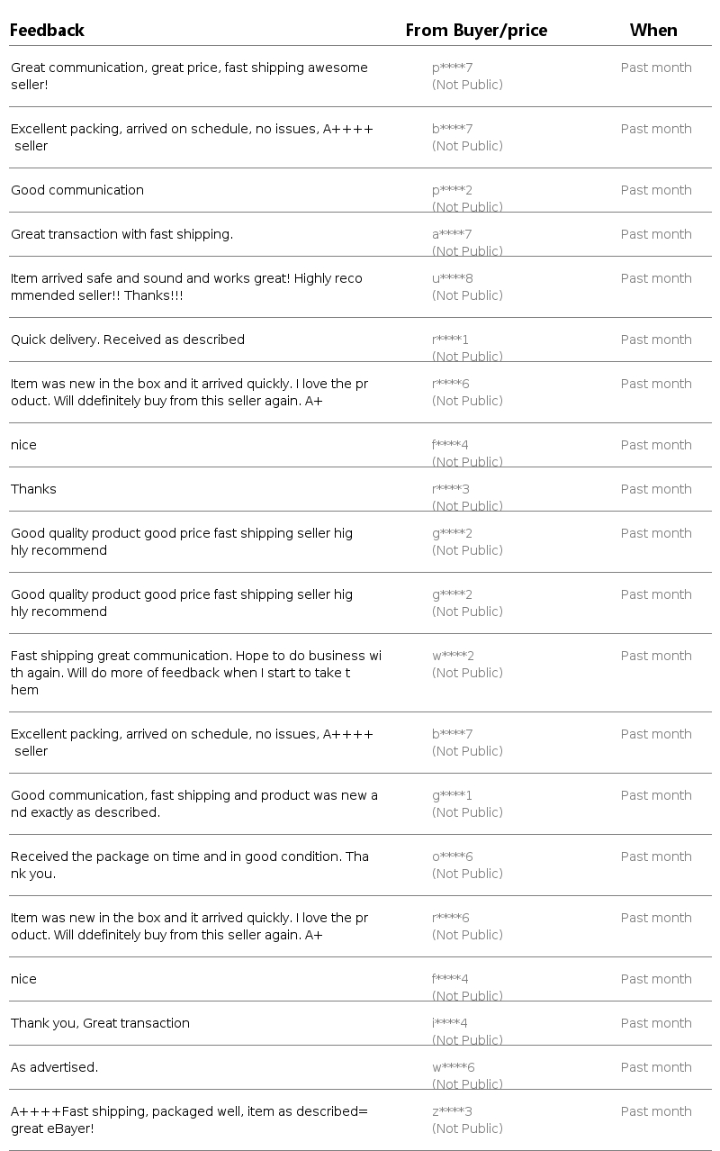This screenshot has width=720, height=1151.
Task: Click buyer name g****1
Action: tap(452, 795)
